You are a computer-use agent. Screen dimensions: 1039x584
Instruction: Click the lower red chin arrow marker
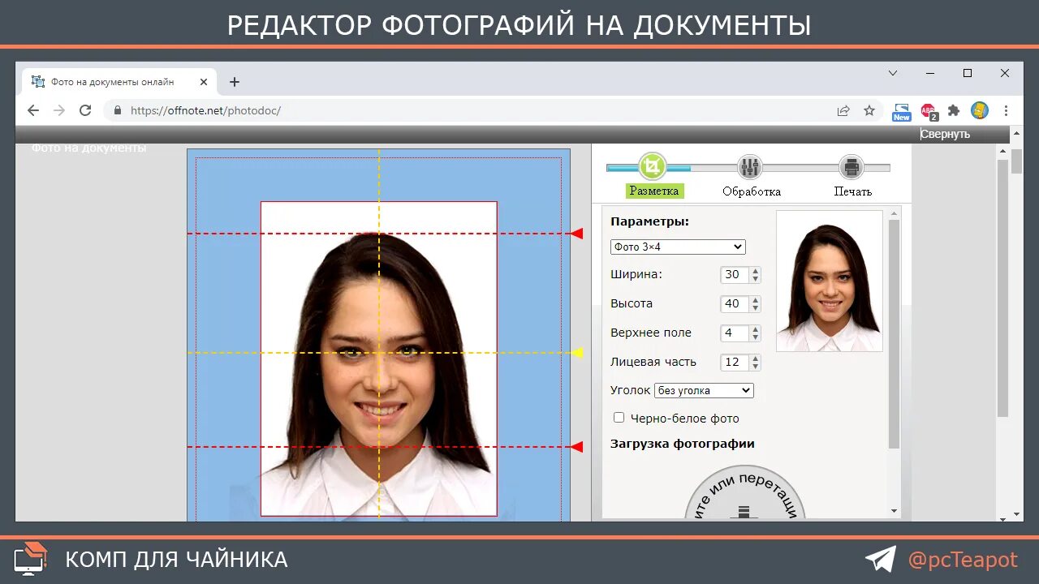[x=576, y=447]
